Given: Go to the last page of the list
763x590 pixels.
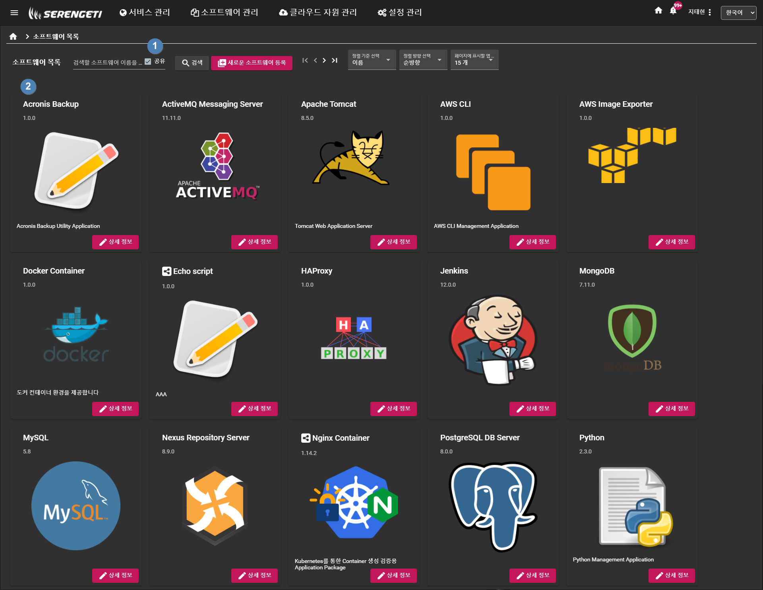Looking at the screenshot, I should coord(335,60).
